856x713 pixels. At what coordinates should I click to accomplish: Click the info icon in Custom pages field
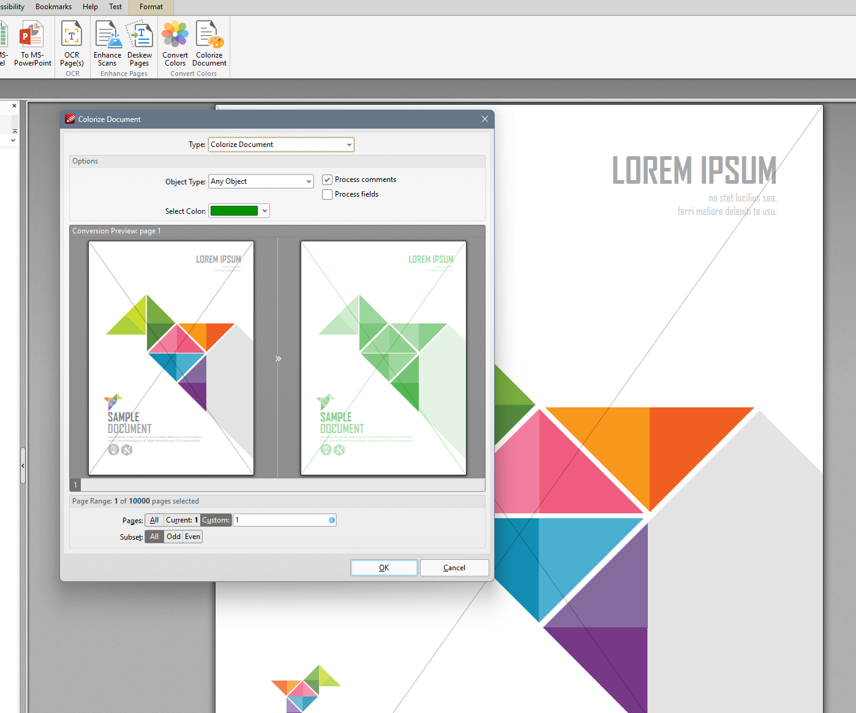pyautogui.click(x=332, y=520)
